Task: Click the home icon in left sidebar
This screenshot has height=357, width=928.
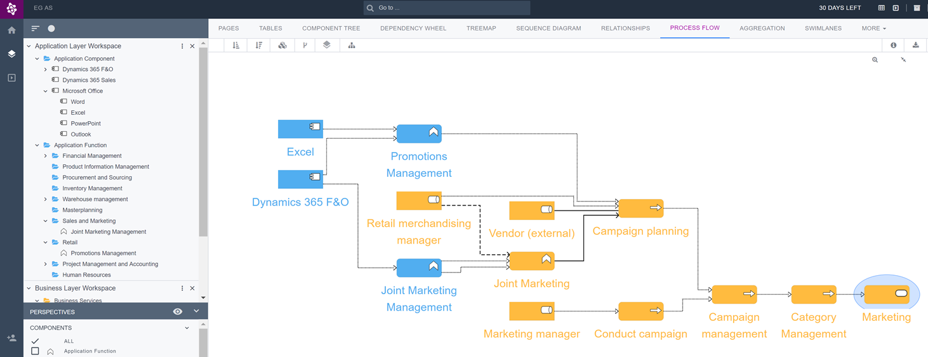Action: pyautogui.click(x=11, y=30)
